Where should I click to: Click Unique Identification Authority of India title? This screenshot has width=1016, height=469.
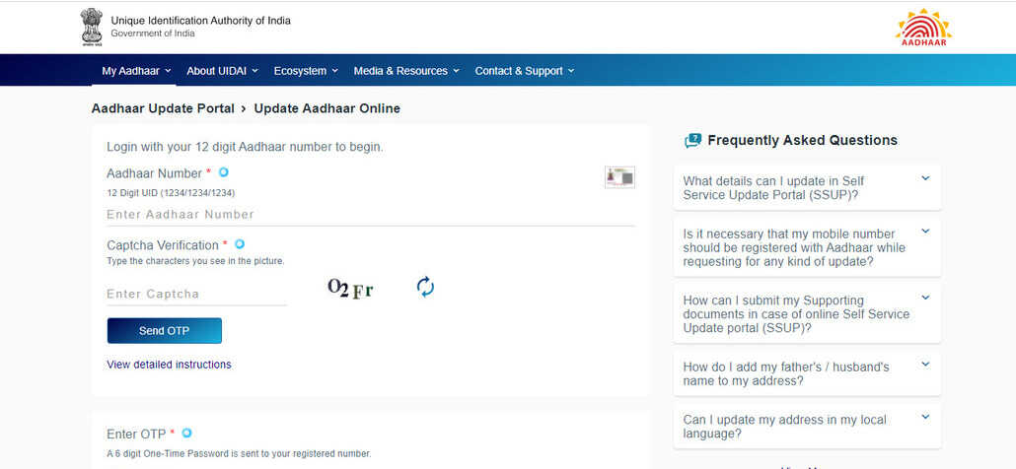coord(201,21)
